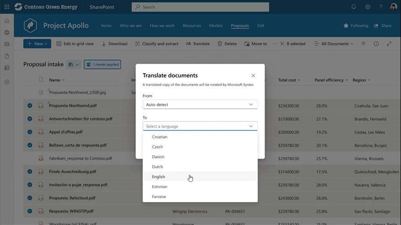The image size is (401, 225).
Task: Open Who we are page
Action: pyautogui.click(x=130, y=26)
